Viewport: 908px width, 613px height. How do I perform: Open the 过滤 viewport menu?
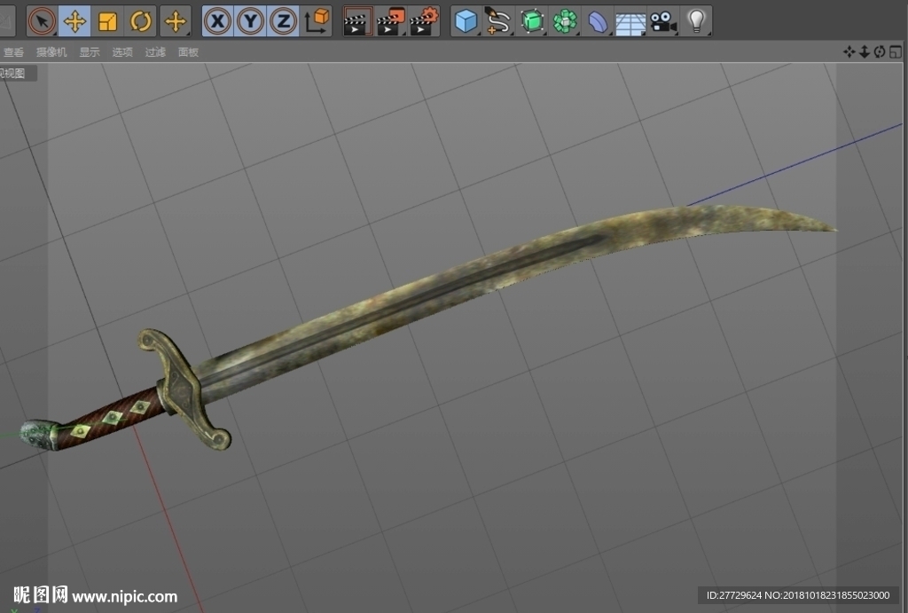coord(155,52)
